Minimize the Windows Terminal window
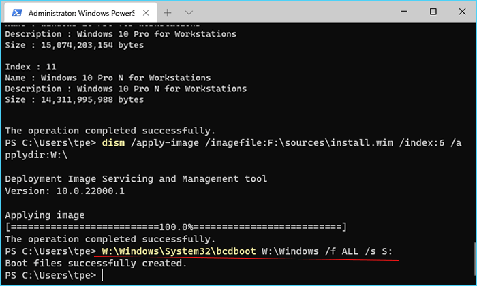Viewport: 477px width, 286px height. pyautogui.click(x=404, y=12)
